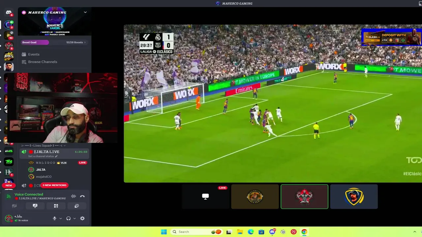This screenshot has height=237, width=422.
Task: Open Task View on taskbar
Action: [229, 232]
